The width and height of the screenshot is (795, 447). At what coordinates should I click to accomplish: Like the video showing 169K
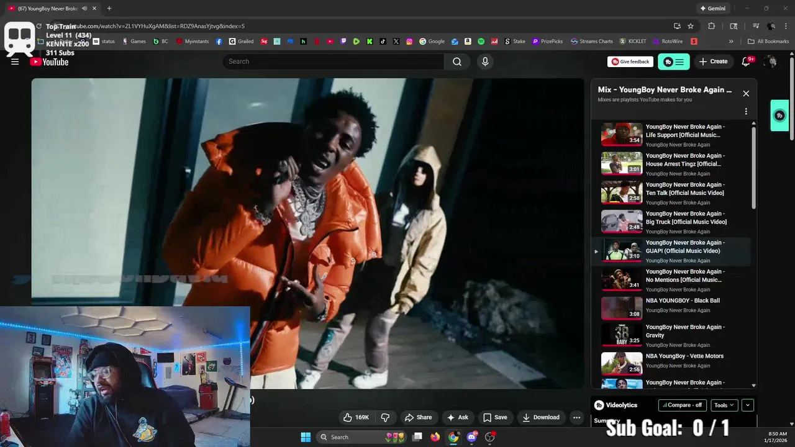357,417
